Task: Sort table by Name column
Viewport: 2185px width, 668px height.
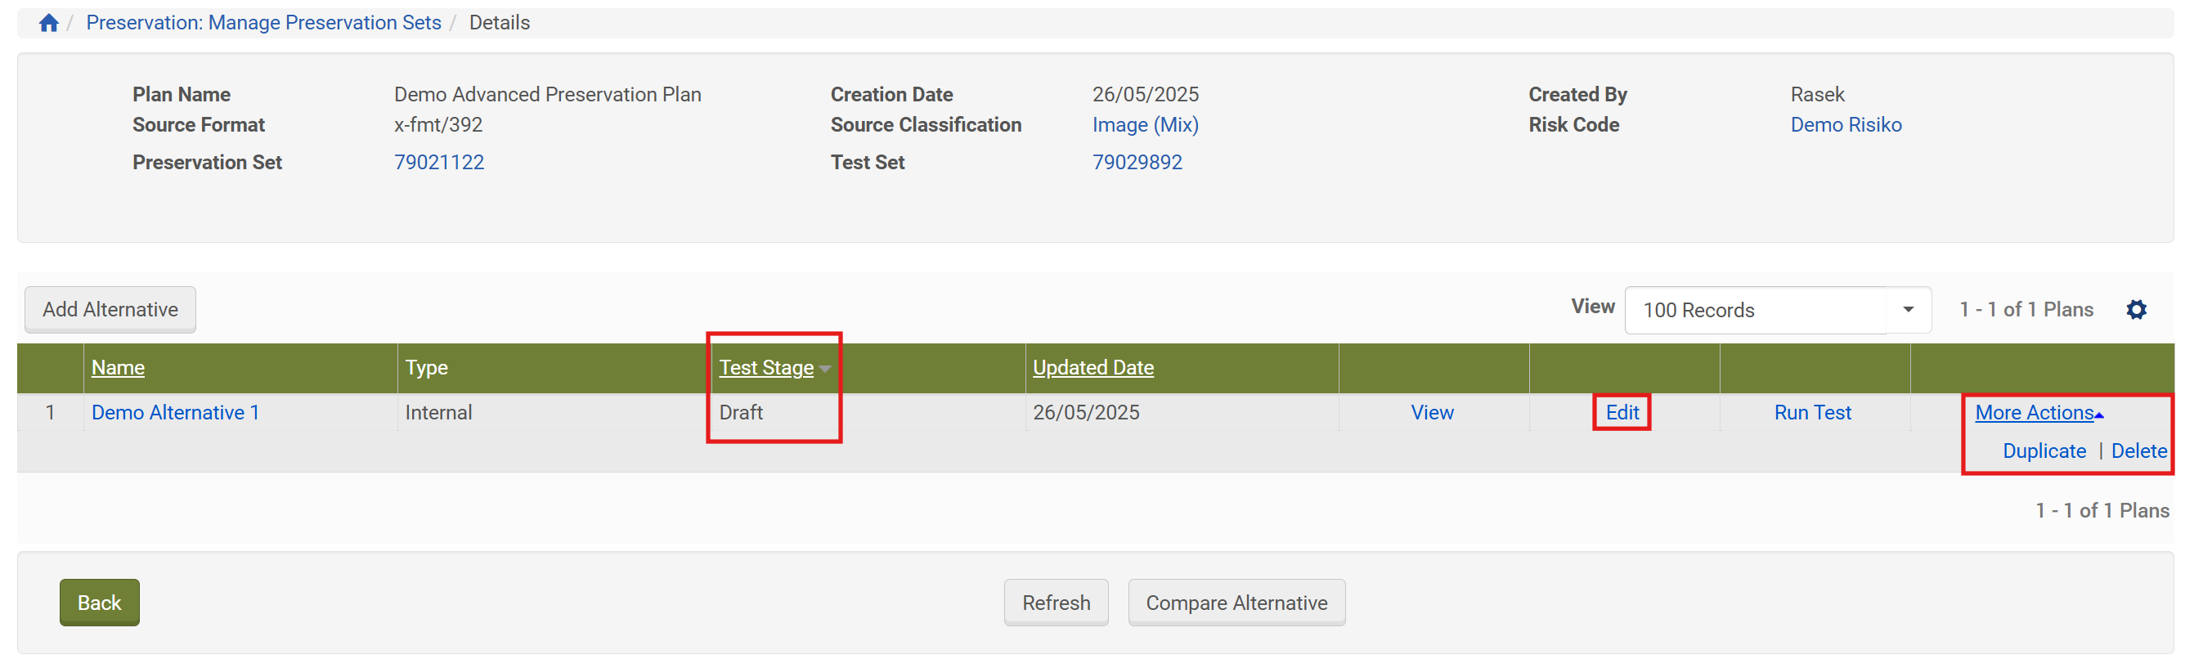Action: [118, 368]
